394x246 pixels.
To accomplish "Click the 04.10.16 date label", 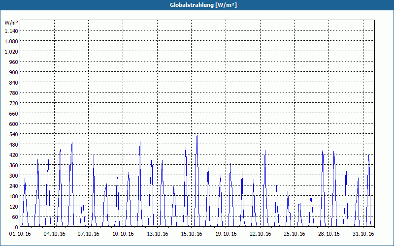I will tap(54, 234).
